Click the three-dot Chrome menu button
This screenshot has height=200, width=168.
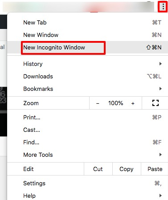[x=163, y=7]
